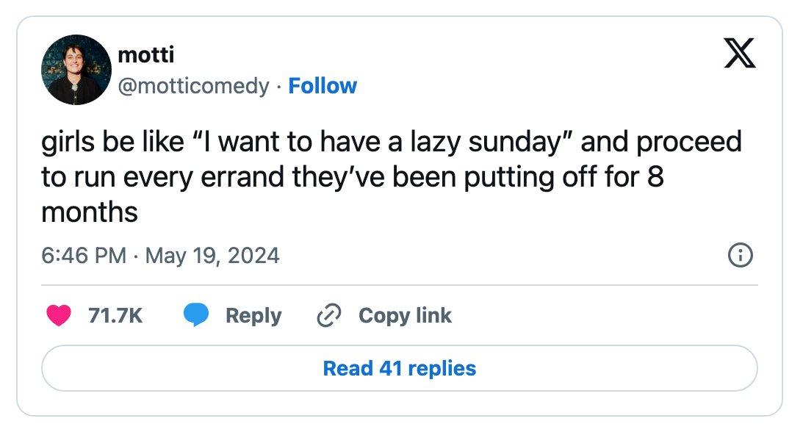
Task: Open motti's profile picture
Action: (76, 70)
